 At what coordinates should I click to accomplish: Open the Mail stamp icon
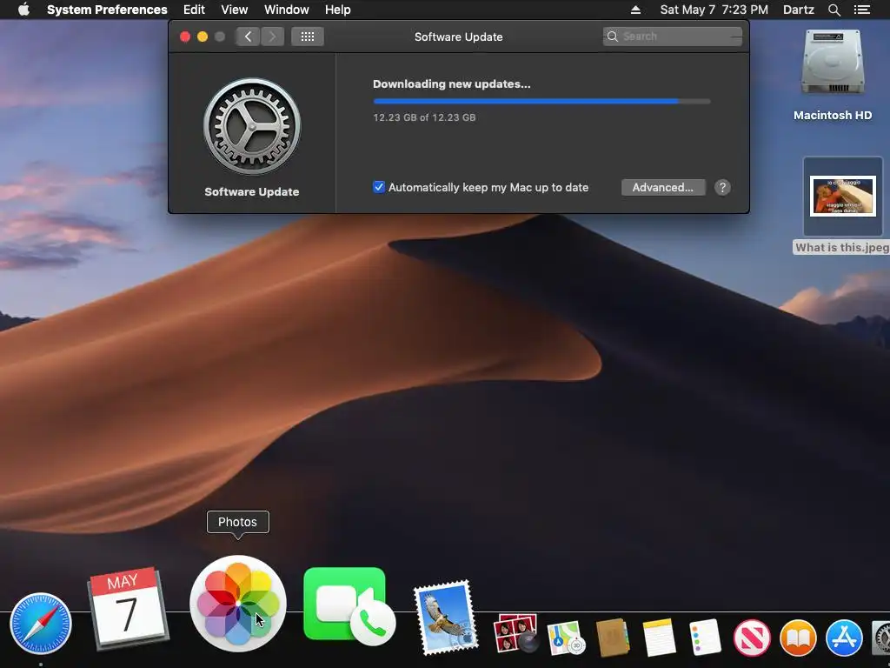point(446,618)
